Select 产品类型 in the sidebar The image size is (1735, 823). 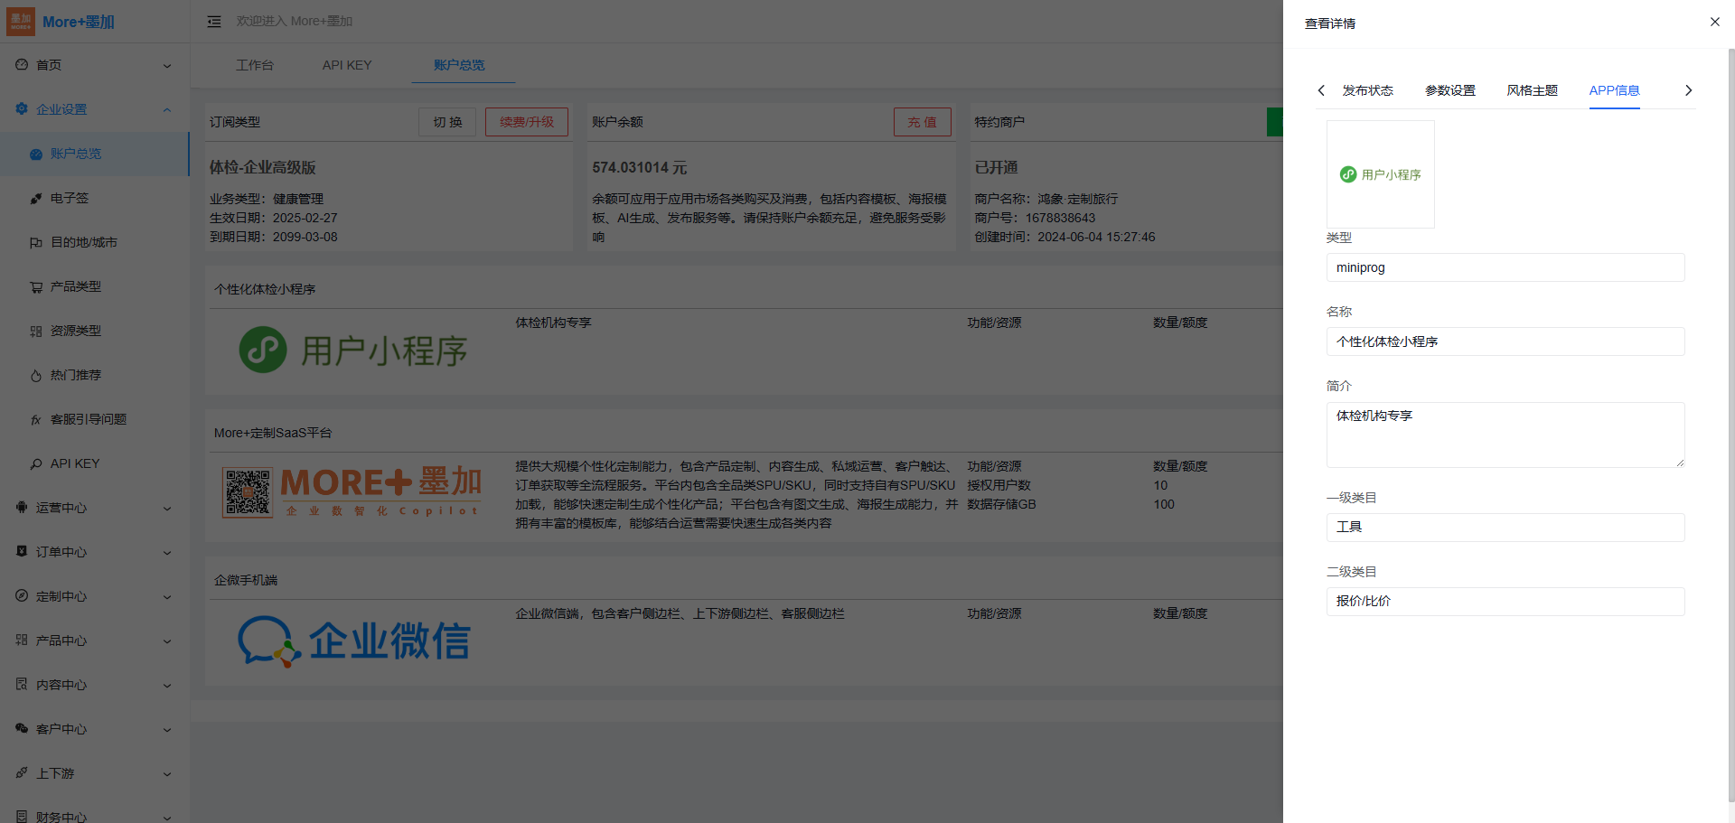(76, 286)
